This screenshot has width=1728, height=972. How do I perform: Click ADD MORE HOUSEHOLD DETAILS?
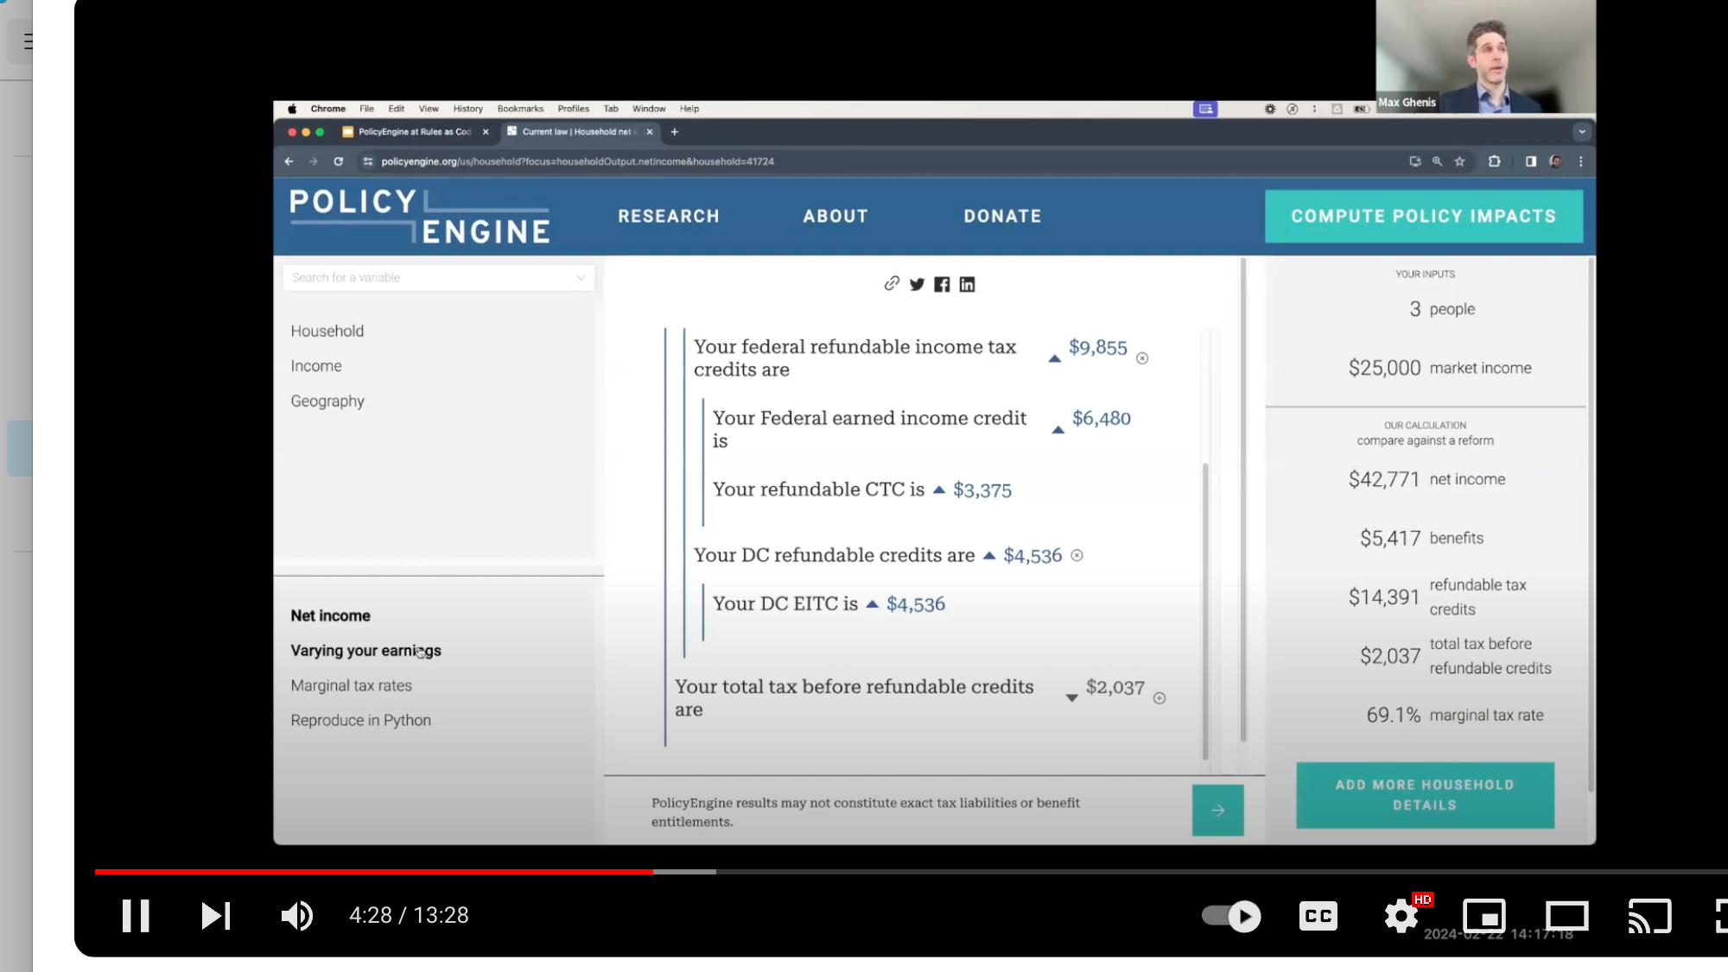pyautogui.click(x=1424, y=794)
